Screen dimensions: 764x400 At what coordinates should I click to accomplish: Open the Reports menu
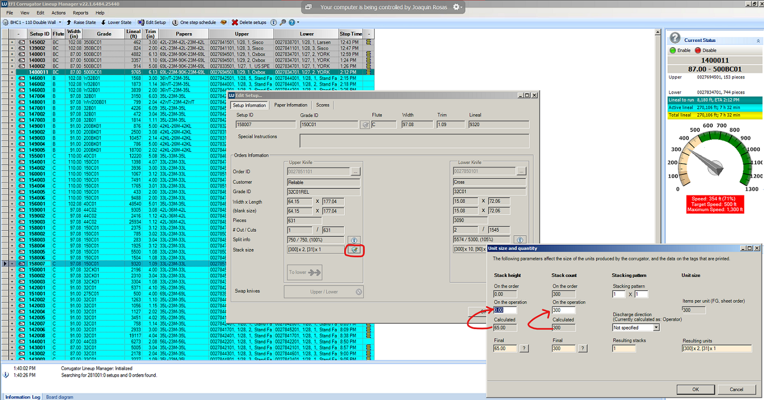click(80, 12)
